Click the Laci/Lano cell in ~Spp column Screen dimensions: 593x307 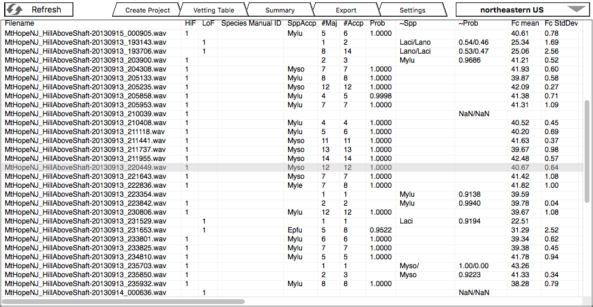tap(415, 42)
